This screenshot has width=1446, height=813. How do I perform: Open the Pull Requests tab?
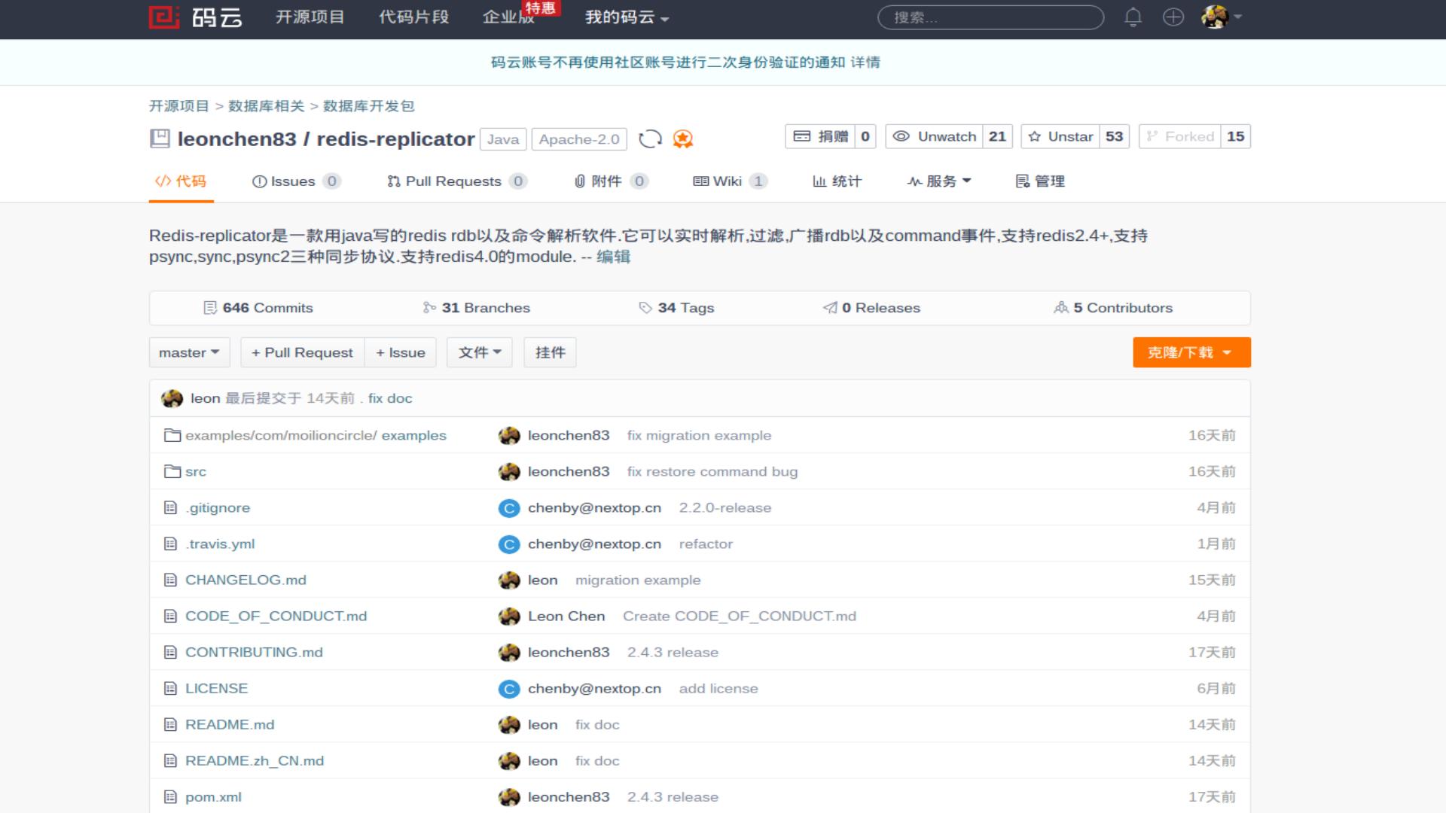[457, 181]
